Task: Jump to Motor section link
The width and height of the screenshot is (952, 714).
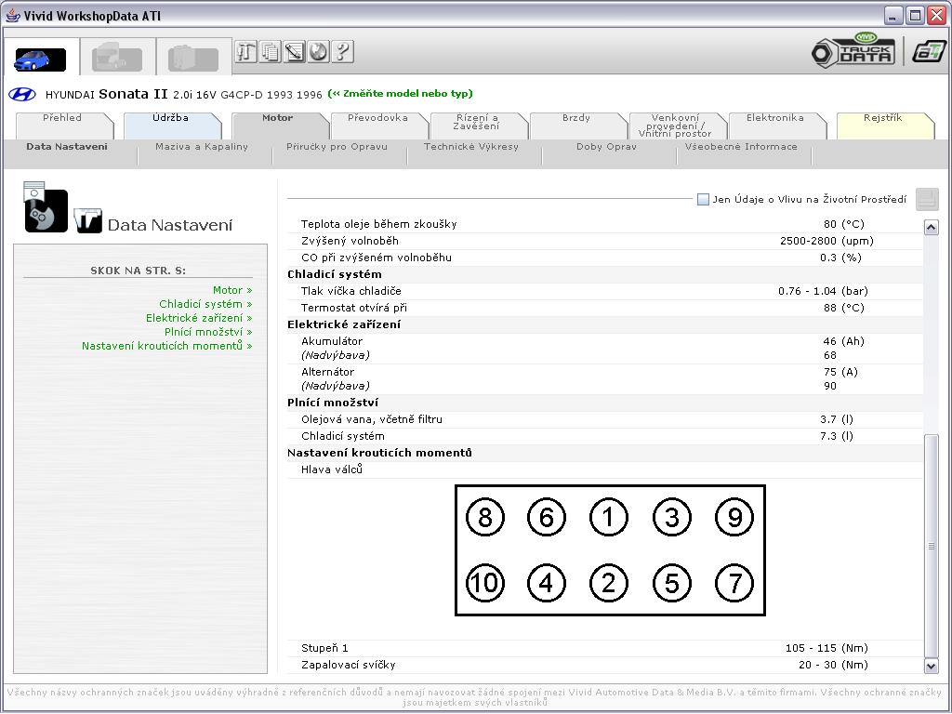Action: point(232,290)
